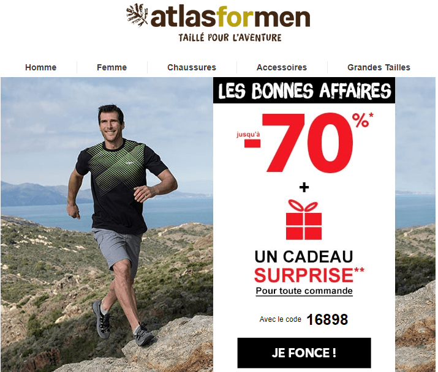Viewport: 438px width, 372px height.
Task: Click the Les Bonnes Affaires banner
Action: click(304, 91)
